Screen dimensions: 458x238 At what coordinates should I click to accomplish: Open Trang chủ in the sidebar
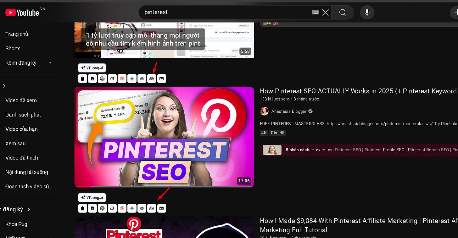(17, 34)
